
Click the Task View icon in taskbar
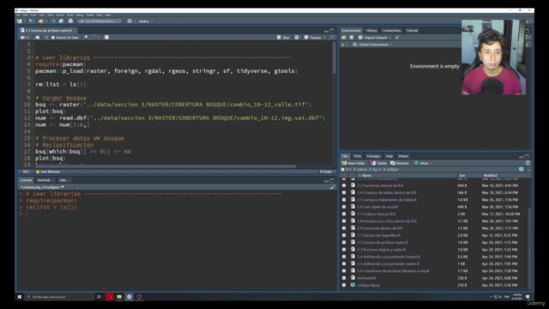point(100,297)
